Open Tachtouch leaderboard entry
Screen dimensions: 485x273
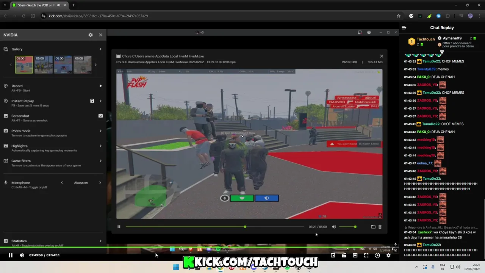pos(421,41)
